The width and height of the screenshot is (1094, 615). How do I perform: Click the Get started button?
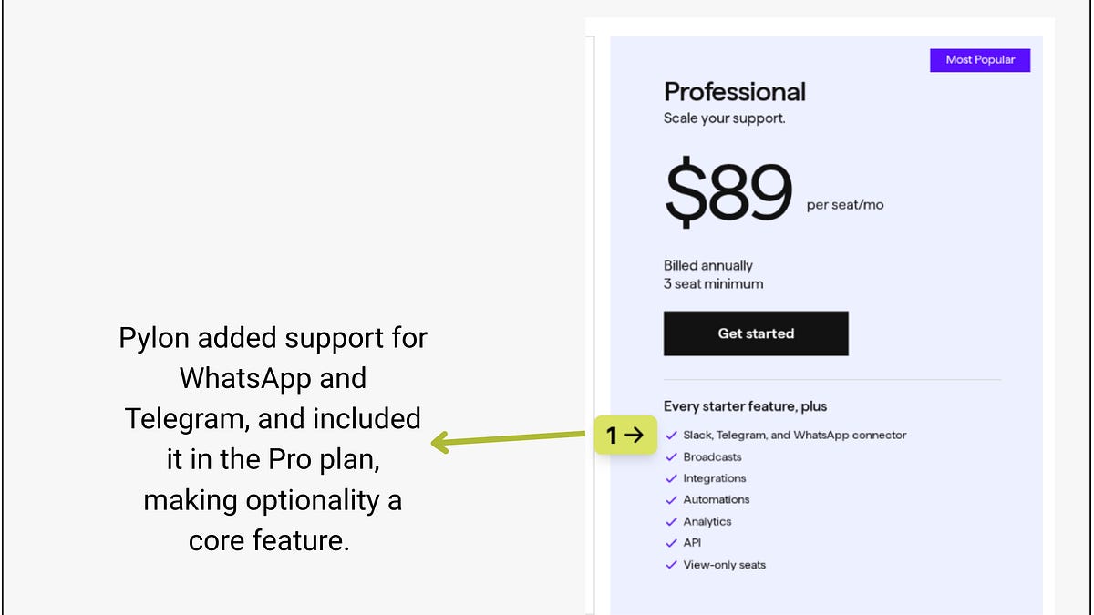(756, 333)
